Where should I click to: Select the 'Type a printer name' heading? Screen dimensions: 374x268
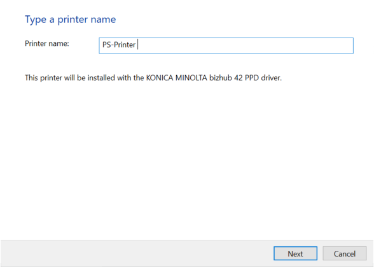point(71,20)
